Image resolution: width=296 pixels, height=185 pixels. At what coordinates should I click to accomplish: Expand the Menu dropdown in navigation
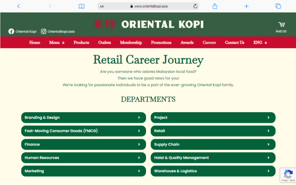[57, 42]
